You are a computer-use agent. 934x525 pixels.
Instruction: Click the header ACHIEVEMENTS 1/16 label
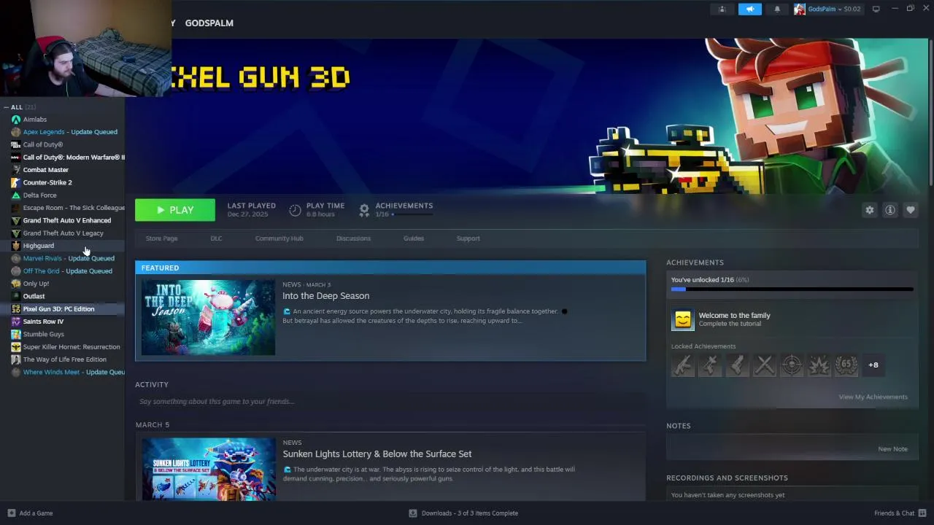click(x=404, y=209)
